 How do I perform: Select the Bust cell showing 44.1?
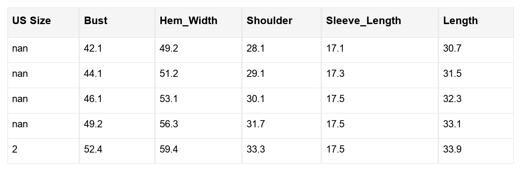coord(93,74)
